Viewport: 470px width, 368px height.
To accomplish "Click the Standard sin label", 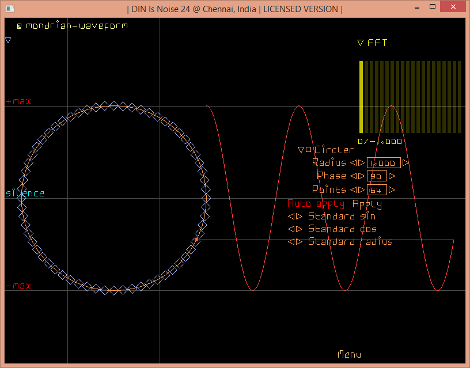I will (x=342, y=217).
